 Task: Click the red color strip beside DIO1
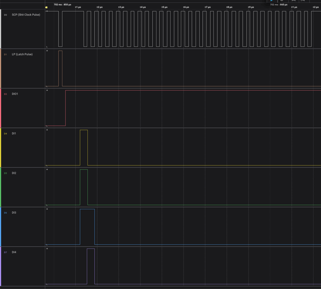tap(1, 108)
